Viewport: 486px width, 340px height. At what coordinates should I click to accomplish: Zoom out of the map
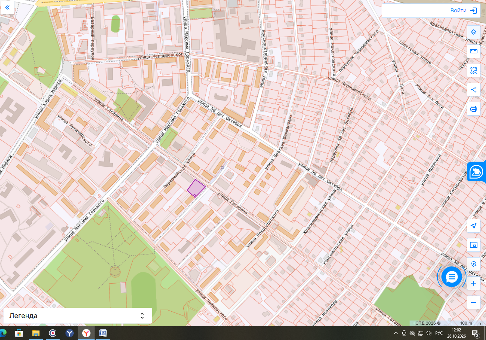[x=474, y=302]
